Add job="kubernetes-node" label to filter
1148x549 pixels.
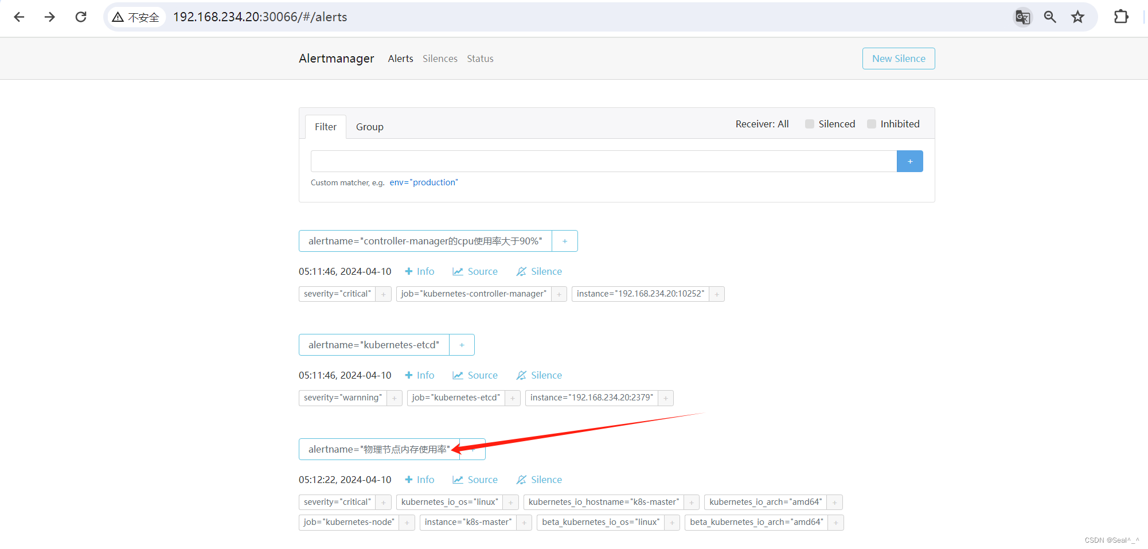(x=407, y=522)
